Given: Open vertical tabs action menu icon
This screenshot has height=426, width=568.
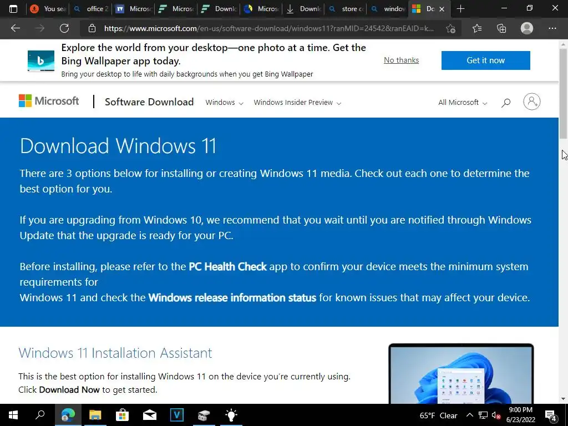Looking at the screenshot, I should (x=13, y=9).
